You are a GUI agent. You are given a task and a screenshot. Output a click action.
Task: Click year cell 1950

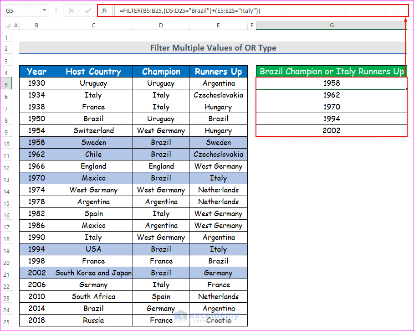[36, 119]
